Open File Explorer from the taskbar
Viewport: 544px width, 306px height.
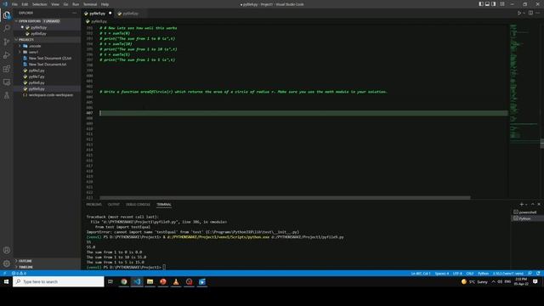(x=150, y=281)
